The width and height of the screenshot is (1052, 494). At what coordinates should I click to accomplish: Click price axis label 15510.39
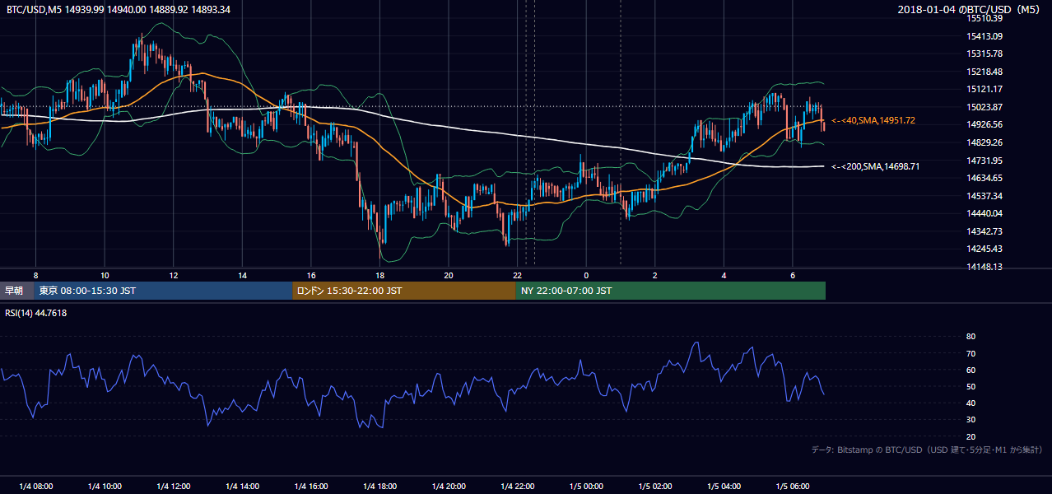[985, 18]
